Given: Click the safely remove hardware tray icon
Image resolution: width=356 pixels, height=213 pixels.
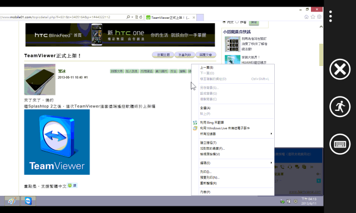Looking at the screenshot, I should pyautogui.click(x=282, y=201).
